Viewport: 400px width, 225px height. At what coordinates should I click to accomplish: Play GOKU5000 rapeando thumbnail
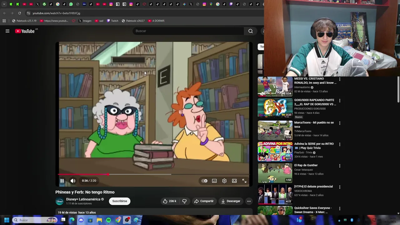click(275, 108)
